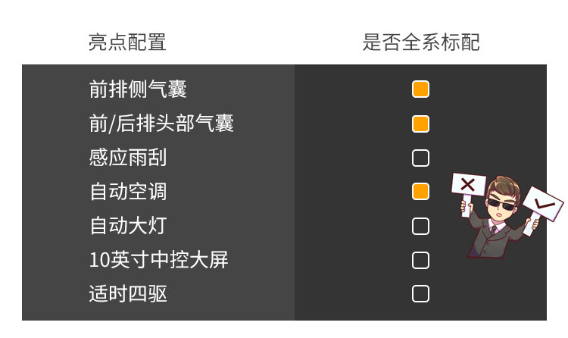
Task: Select the 适时四驱 row label
Action: 127,293
